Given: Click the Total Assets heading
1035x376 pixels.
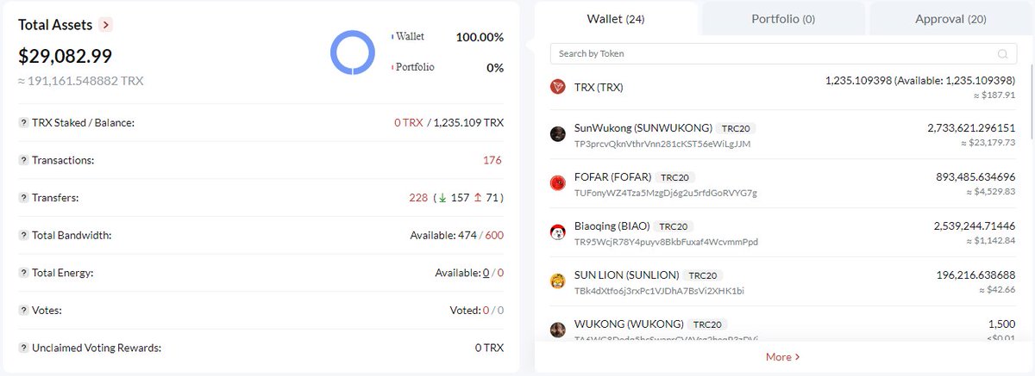Looking at the screenshot, I should 55,25.
